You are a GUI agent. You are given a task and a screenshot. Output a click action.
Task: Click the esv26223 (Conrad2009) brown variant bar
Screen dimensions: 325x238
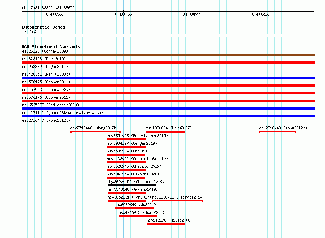pyautogui.click(x=168, y=55)
